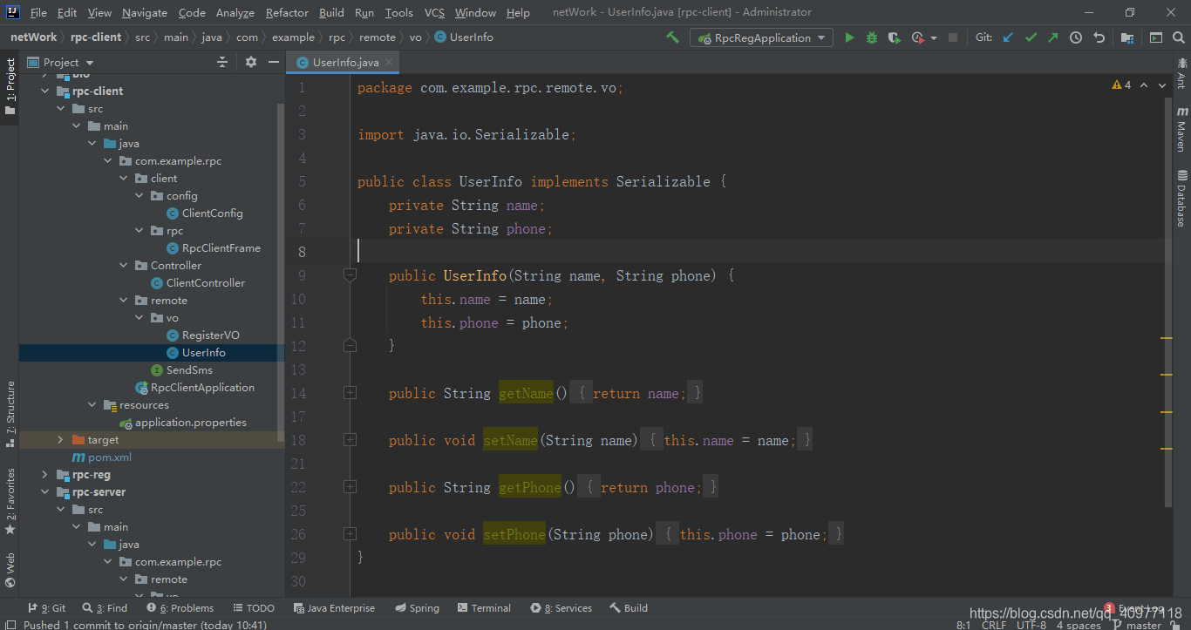
Task: Open the Database side tool window
Action: pyautogui.click(x=1181, y=199)
